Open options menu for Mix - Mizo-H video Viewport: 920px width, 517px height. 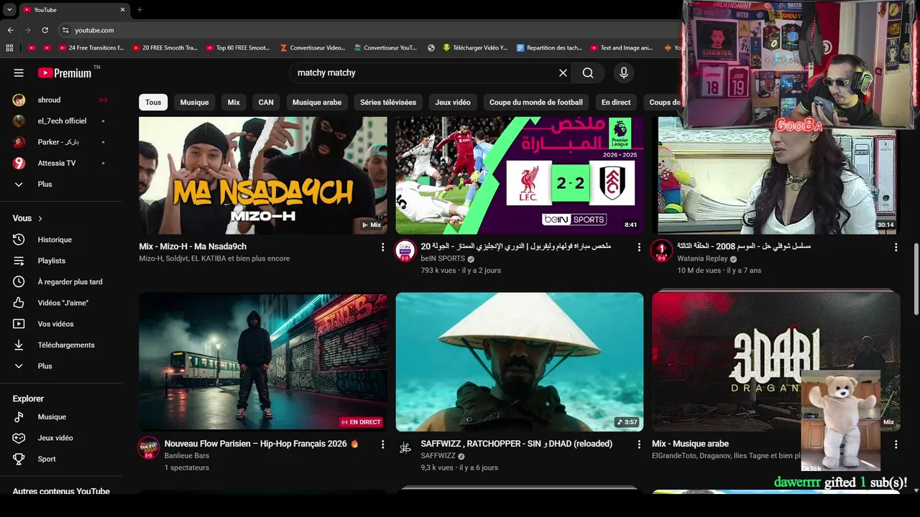pos(382,247)
